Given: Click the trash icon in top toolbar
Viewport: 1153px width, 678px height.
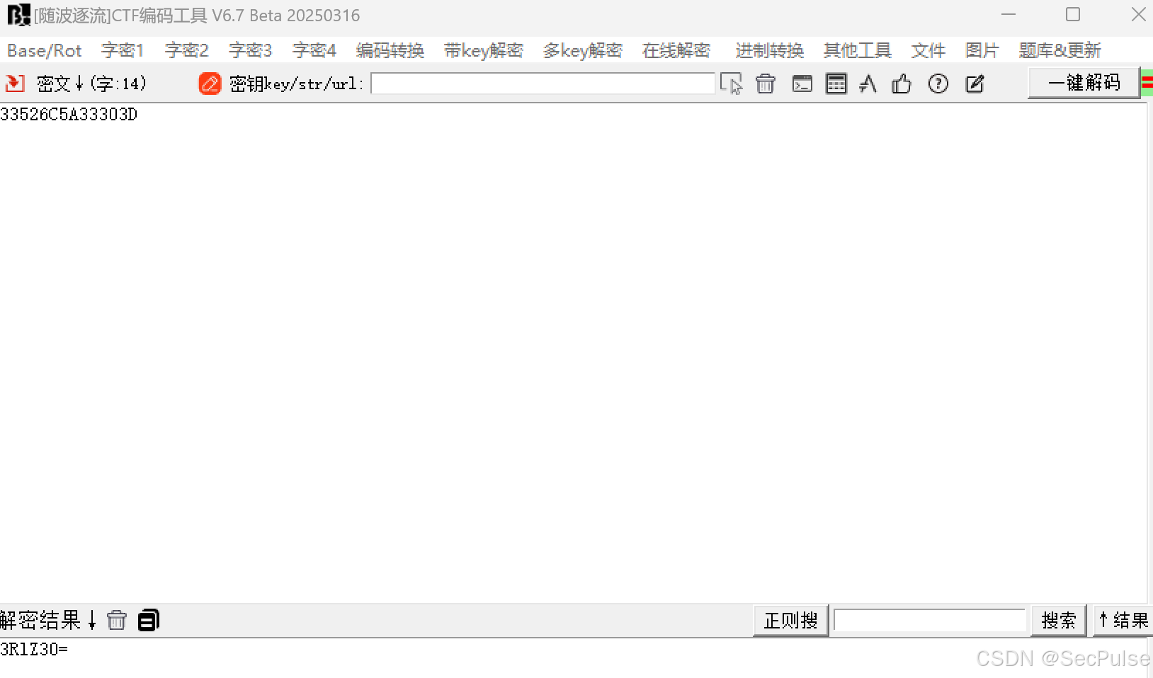Looking at the screenshot, I should (x=766, y=84).
